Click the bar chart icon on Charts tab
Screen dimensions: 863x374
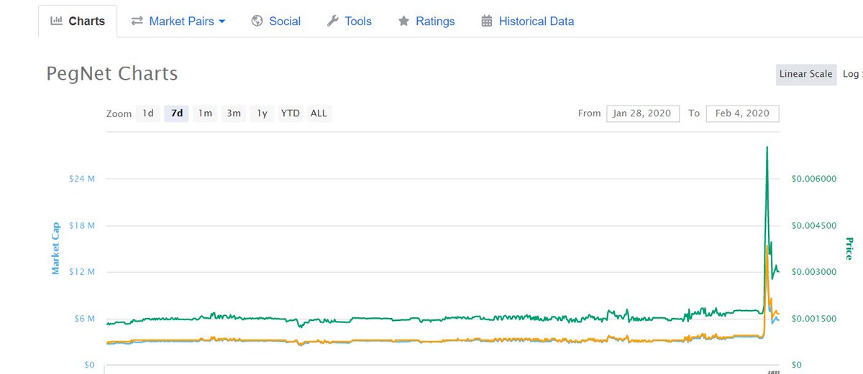(56, 21)
